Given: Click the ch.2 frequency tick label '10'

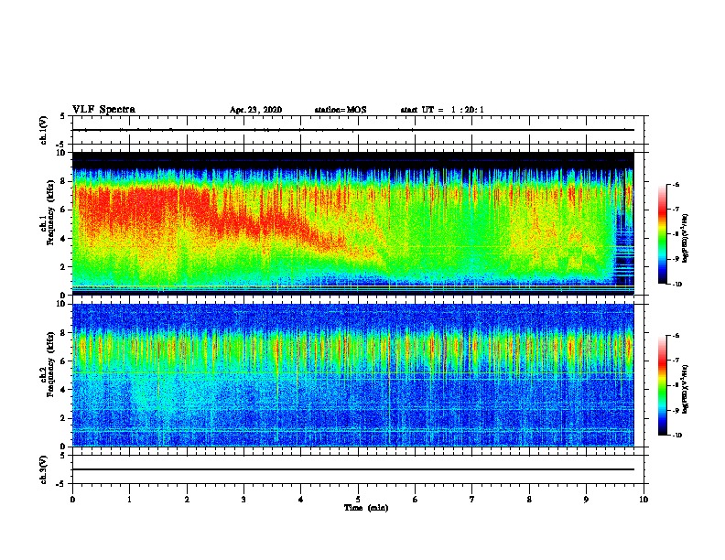Looking at the screenshot, I should pos(61,304).
